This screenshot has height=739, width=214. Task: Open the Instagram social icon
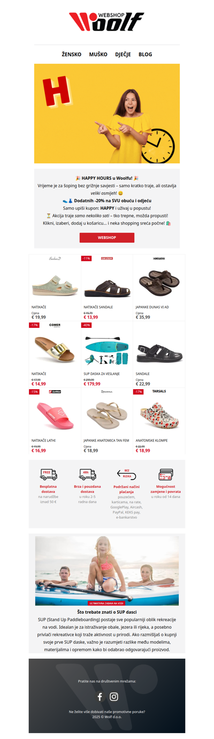tap(114, 697)
